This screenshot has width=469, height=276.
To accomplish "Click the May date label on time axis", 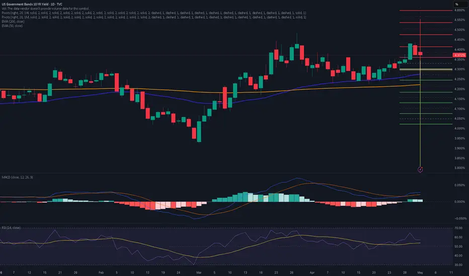I will point(420,272).
